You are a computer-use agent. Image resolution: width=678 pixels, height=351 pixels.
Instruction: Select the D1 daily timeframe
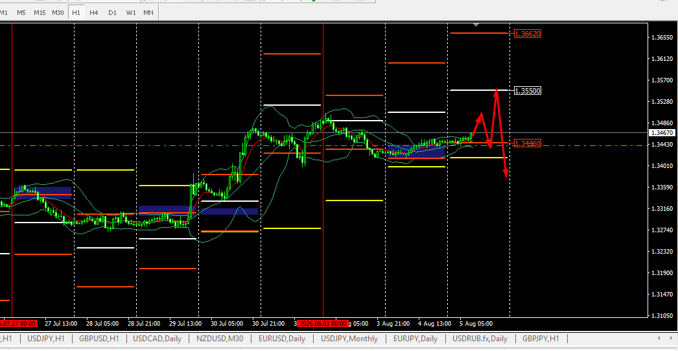click(x=112, y=12)
